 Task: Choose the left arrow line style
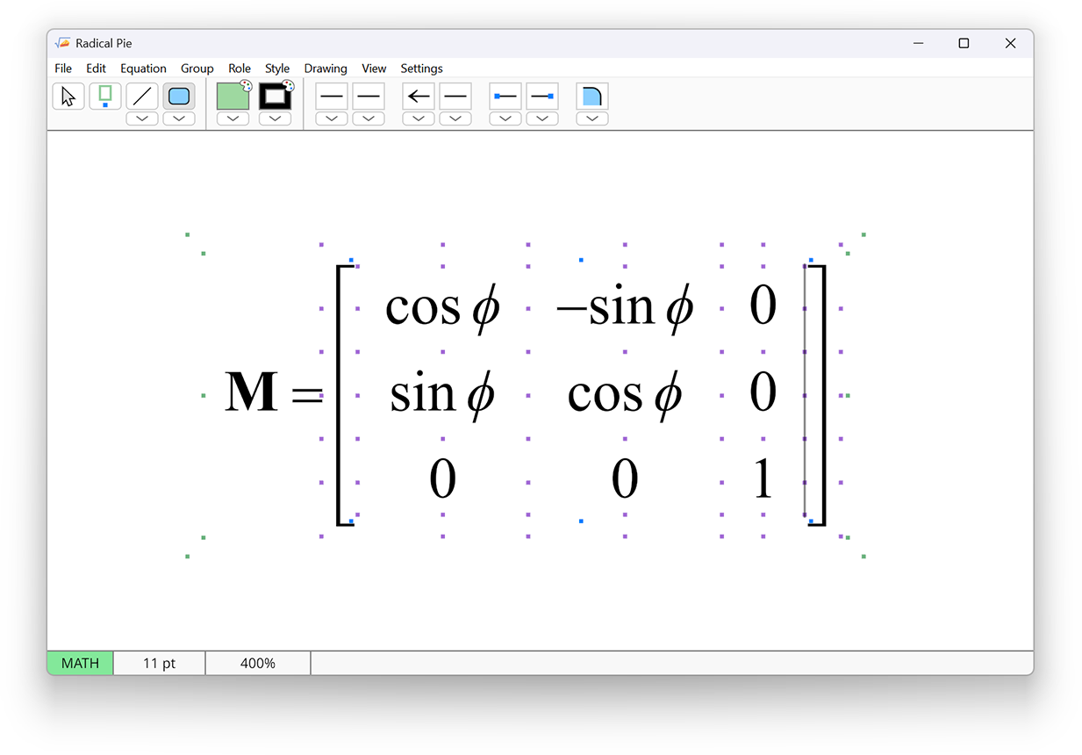[x=418, y=96]
